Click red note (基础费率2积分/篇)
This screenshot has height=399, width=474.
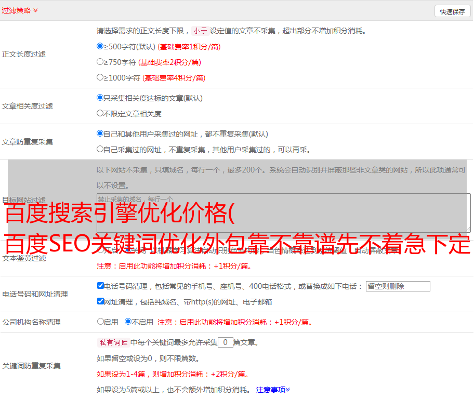[x=170, y=62]
